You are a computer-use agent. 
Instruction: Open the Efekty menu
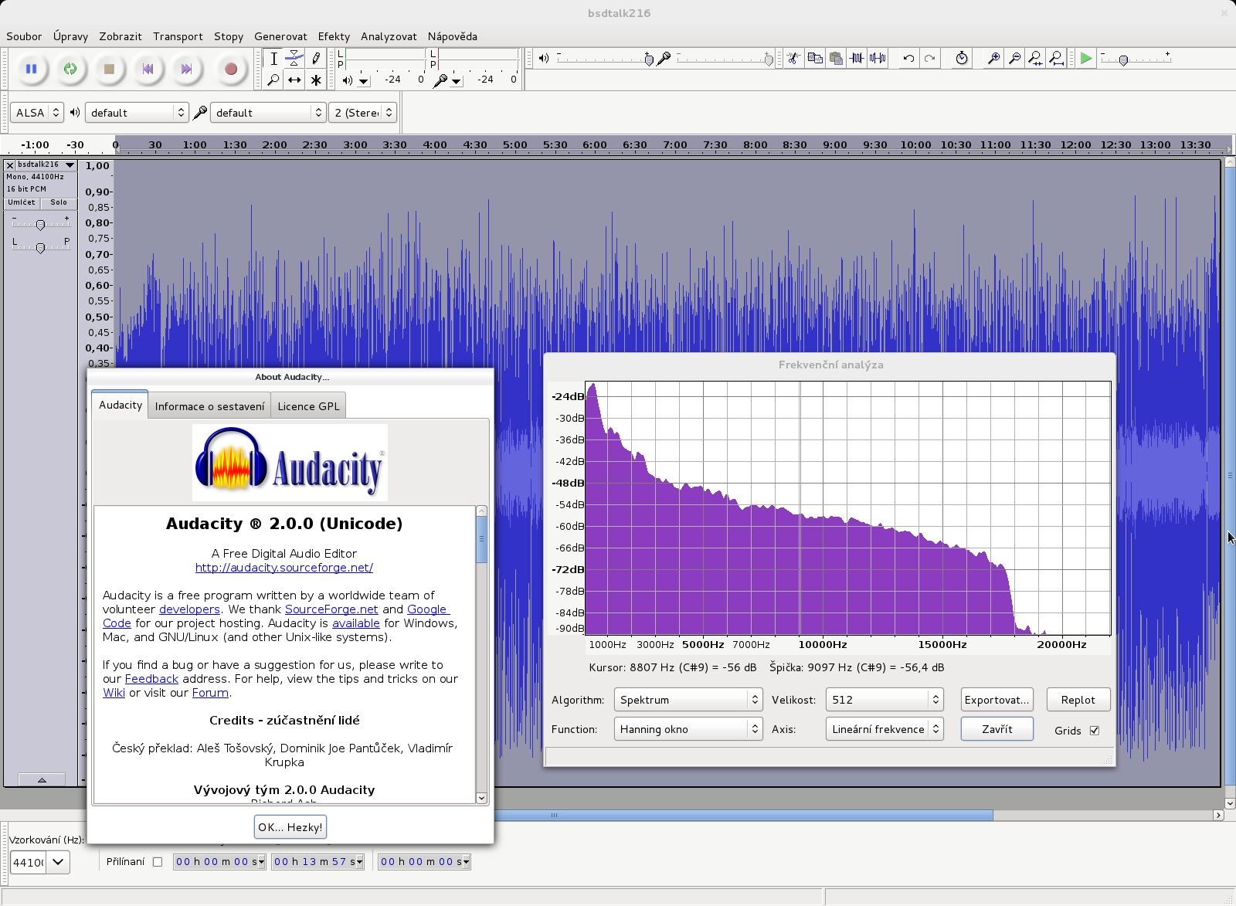tap(334, 36)
